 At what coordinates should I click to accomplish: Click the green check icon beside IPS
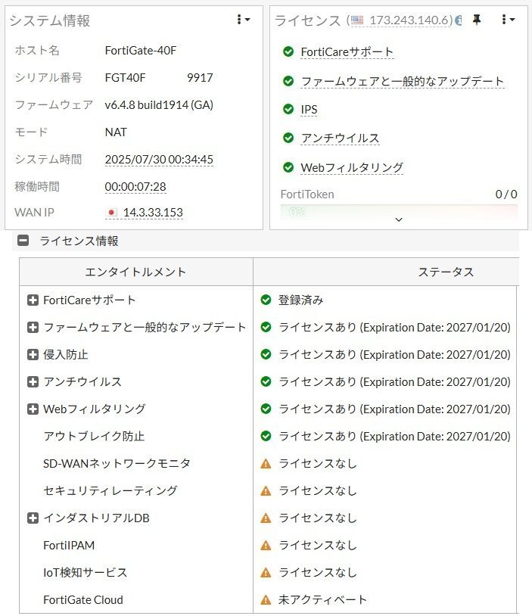pyautogui.click(x=288, y=109)
